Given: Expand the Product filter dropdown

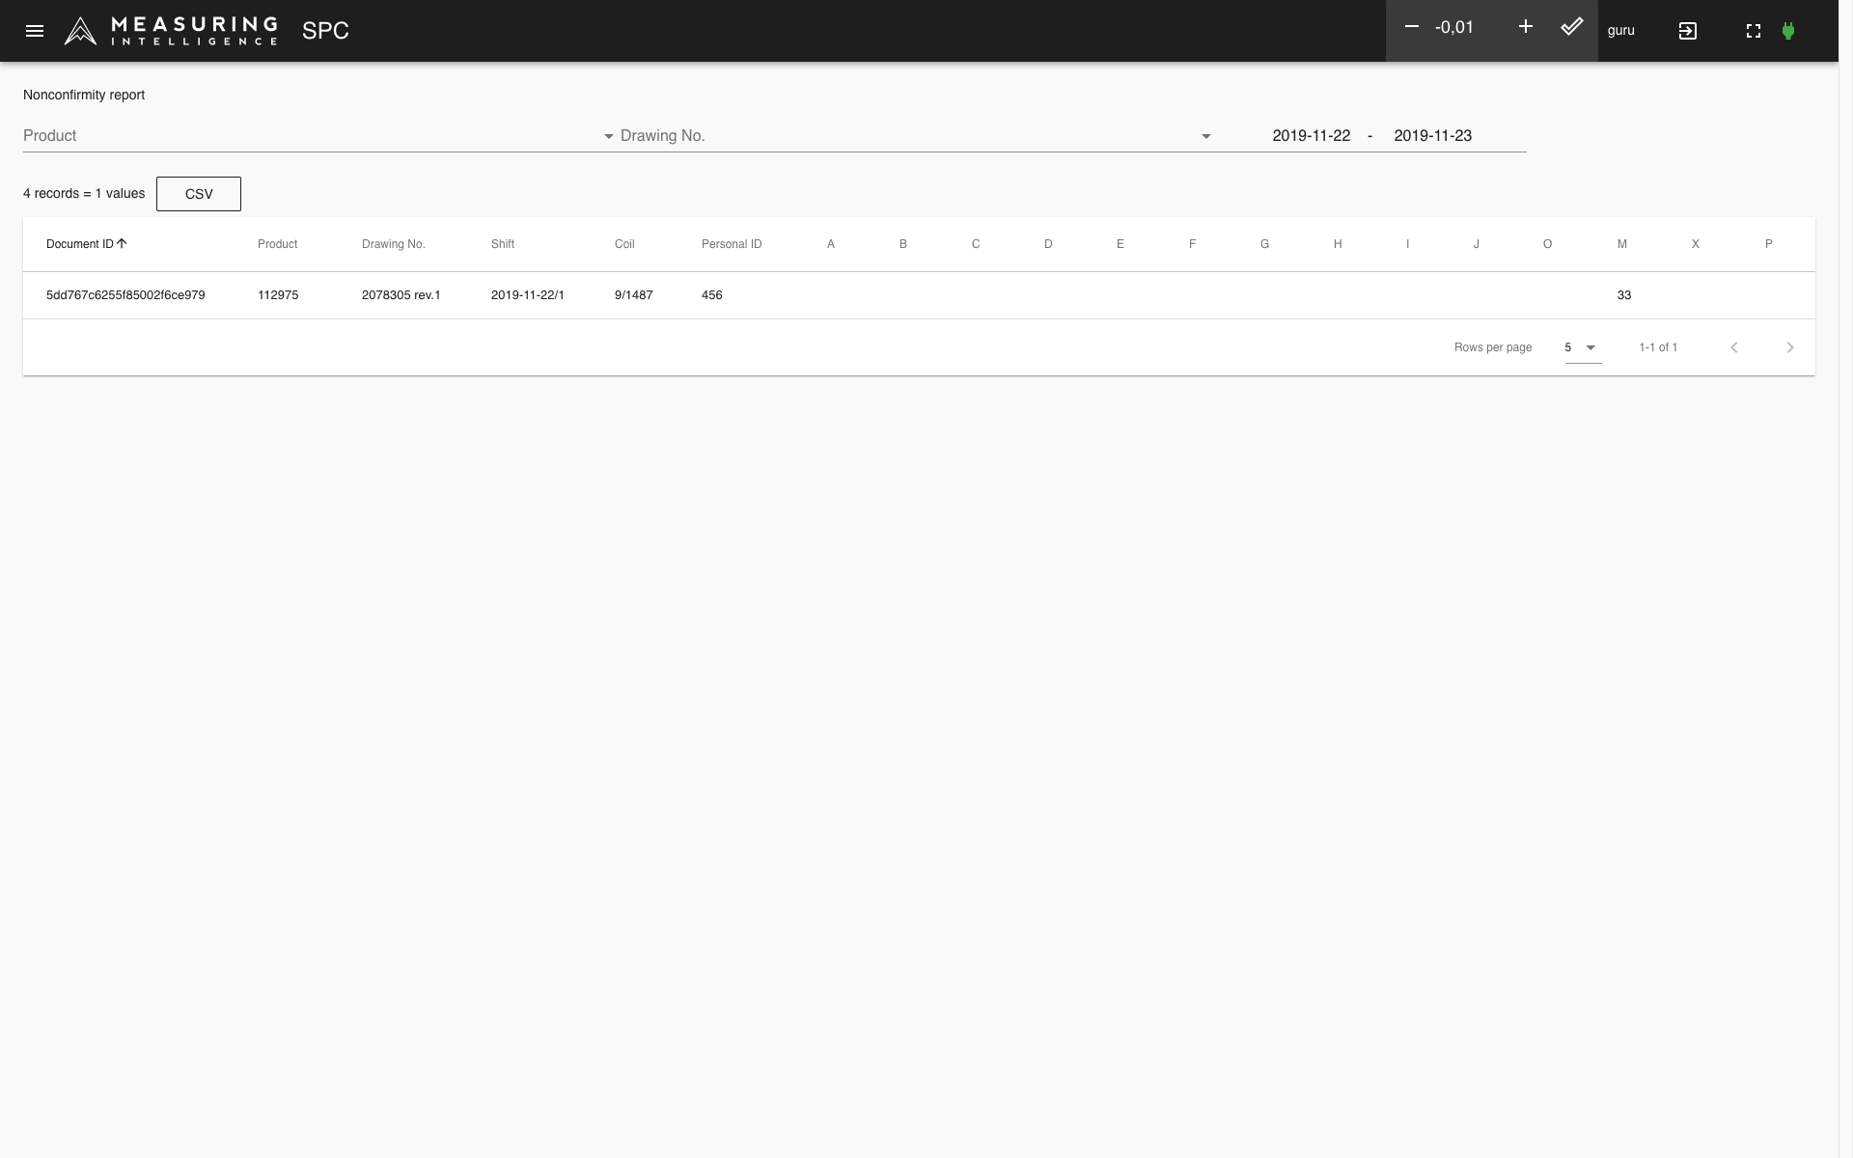Looking at the screenshot, I should (x=608, y=135).
